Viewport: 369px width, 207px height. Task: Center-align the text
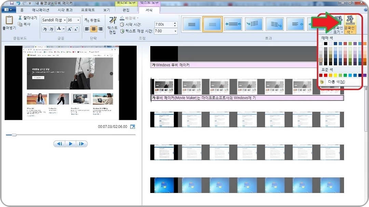94,29
